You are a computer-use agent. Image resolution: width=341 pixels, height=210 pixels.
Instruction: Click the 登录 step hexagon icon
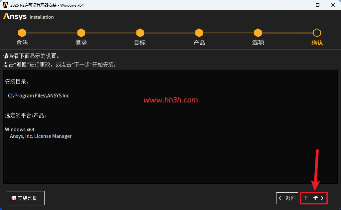81,33
